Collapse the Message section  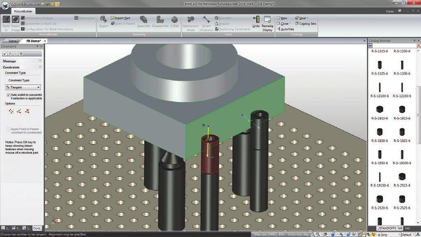tap(40, 61)
